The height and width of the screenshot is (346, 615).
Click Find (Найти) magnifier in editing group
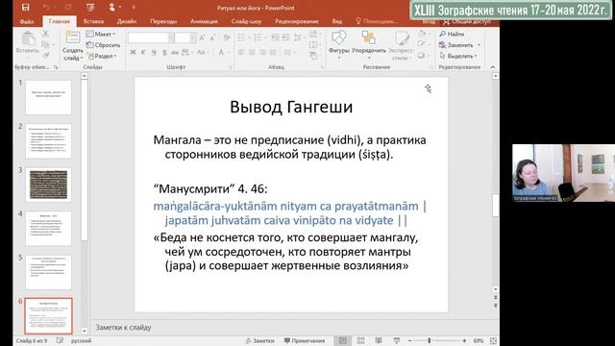pyautogui.click(x=442, y=35)
